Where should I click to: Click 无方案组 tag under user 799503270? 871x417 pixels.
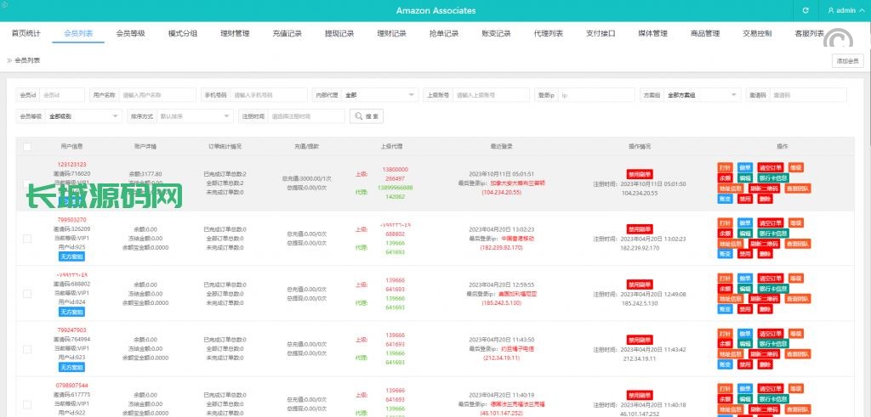tap(71, 255)
